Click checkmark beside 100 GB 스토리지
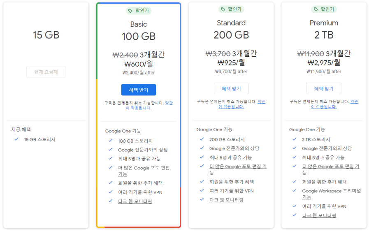This screenshot has height=231, width=369. point(110,141)
